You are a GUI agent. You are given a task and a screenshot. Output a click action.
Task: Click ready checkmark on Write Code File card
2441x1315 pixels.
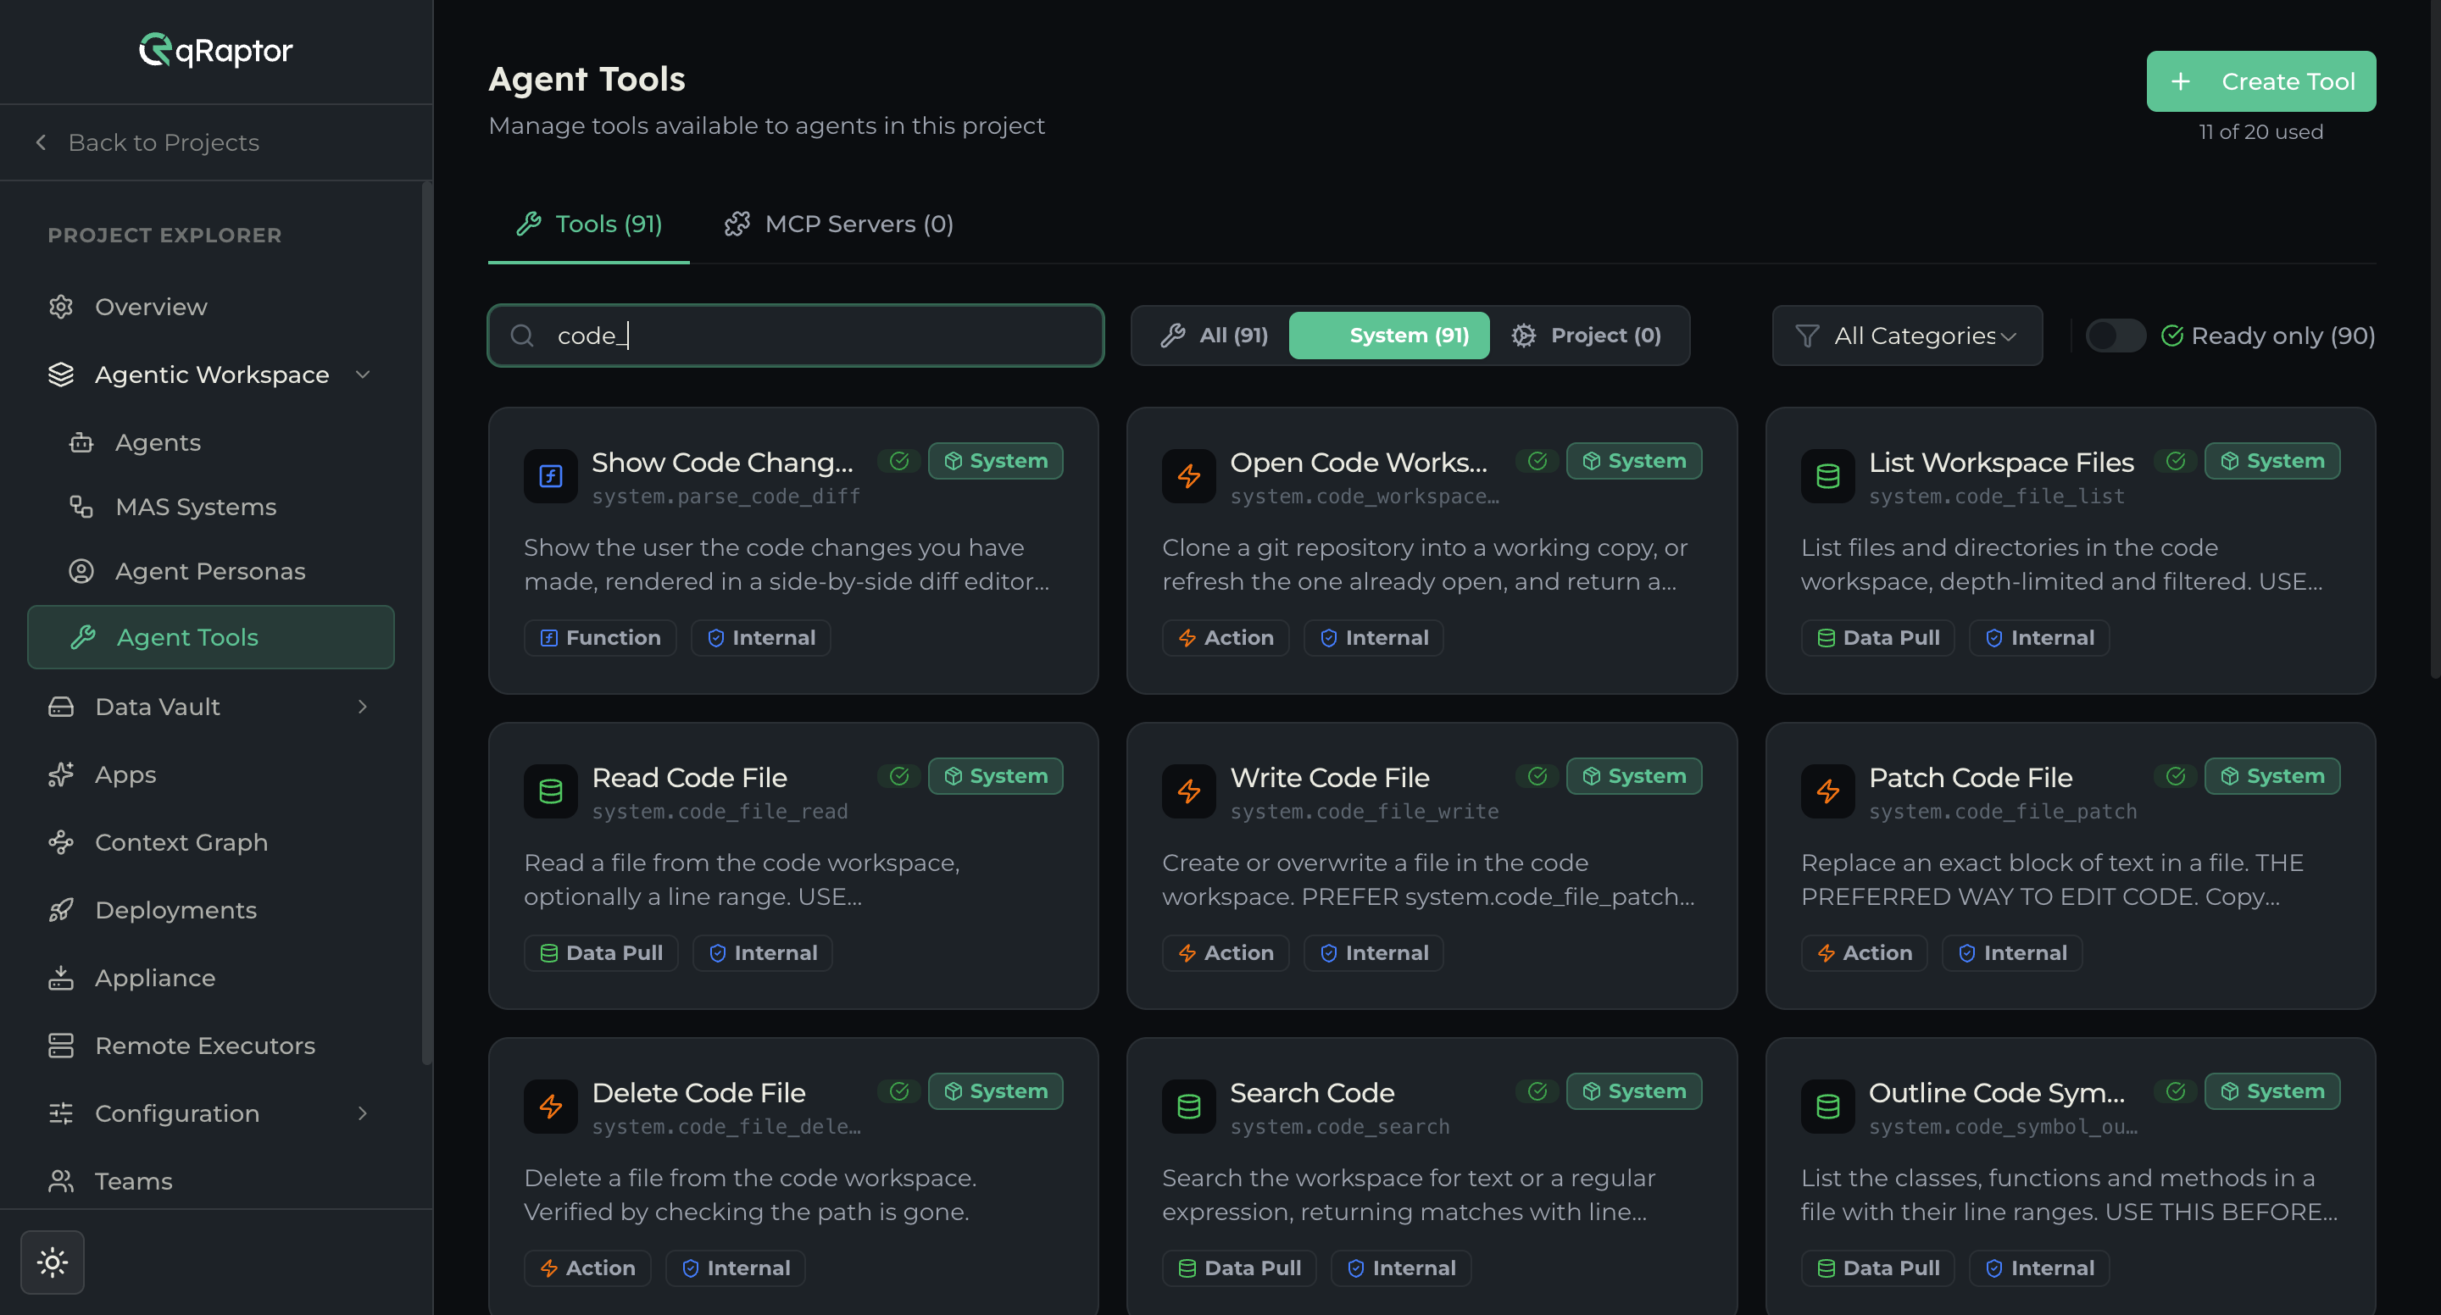(1537, 777)
